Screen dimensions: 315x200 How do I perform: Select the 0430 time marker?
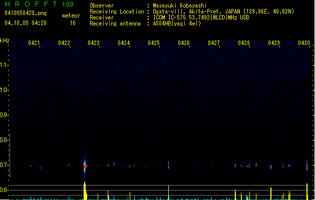point(304,43)
